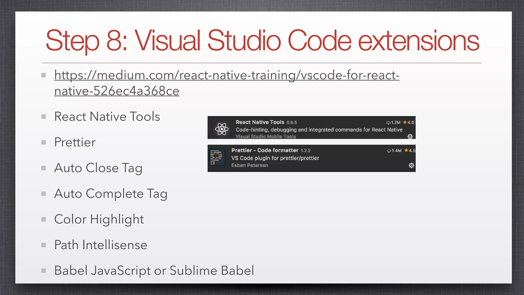Select the 'React Native Tools' bullet item
This screenshot has height=295, width=524.
tap(107, 117)
